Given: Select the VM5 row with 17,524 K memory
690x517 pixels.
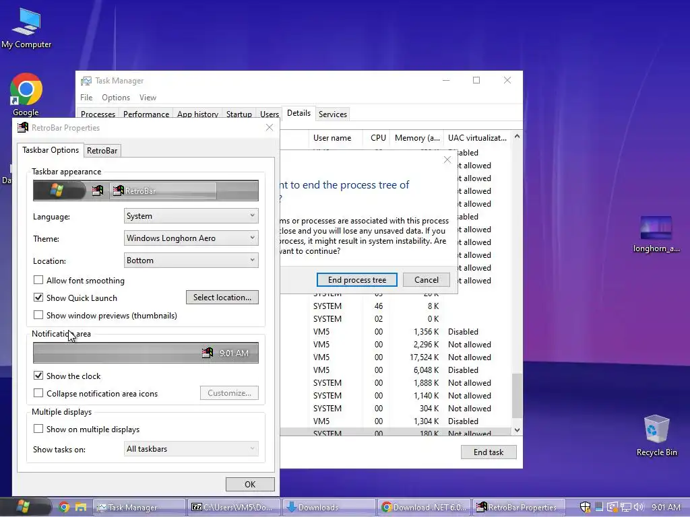Looking at the screenshot, I should pos(396,357).
